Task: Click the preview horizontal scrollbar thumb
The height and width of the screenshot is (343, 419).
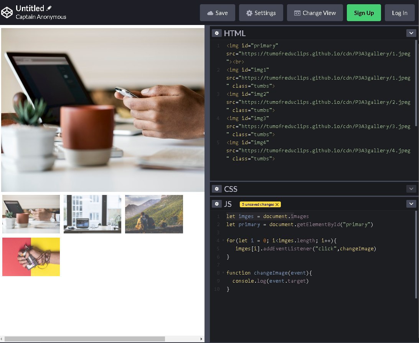Action: (85, 339)
